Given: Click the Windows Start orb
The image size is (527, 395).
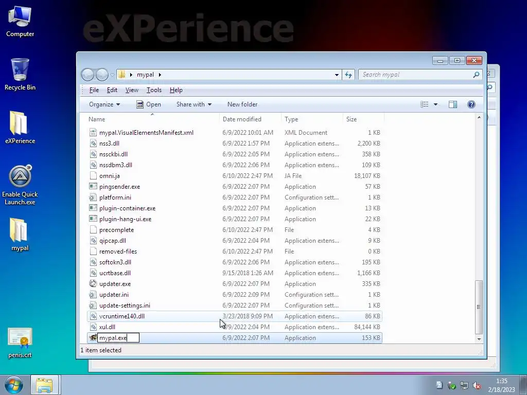Looking at the screenshot, I should tap(14, 385).
